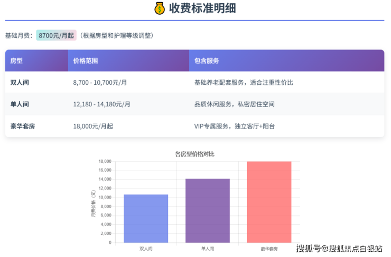Select the 8700元/月起 highlighted price badge

56,35
